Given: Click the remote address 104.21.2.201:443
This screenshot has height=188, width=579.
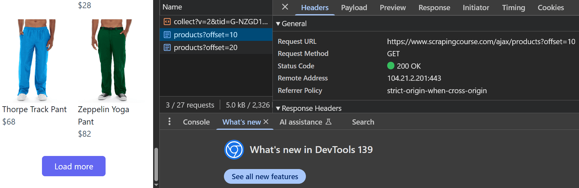Looking at the screenshot, I should click(x=414, y=78).
